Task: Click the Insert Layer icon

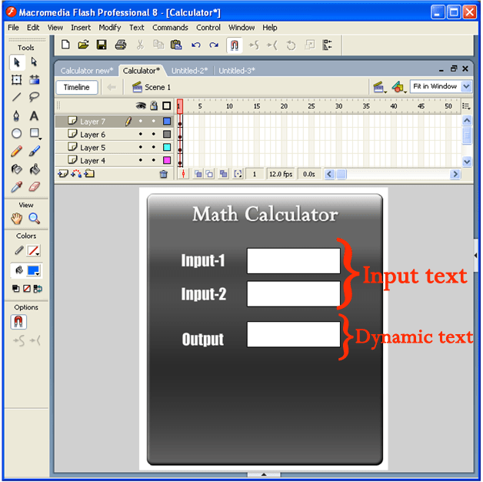Action: point(63,174)
